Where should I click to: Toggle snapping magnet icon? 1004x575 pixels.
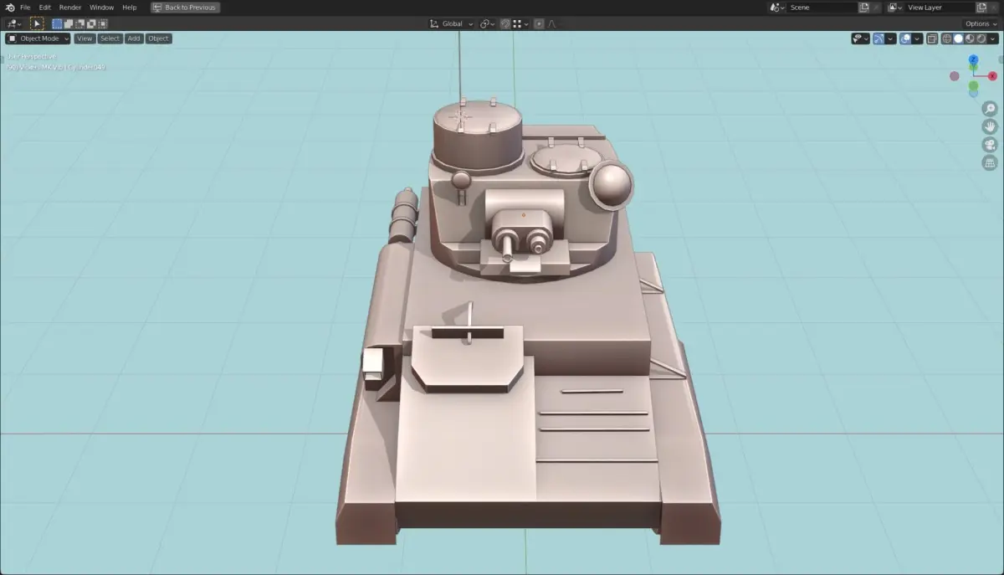pos(505,23)
